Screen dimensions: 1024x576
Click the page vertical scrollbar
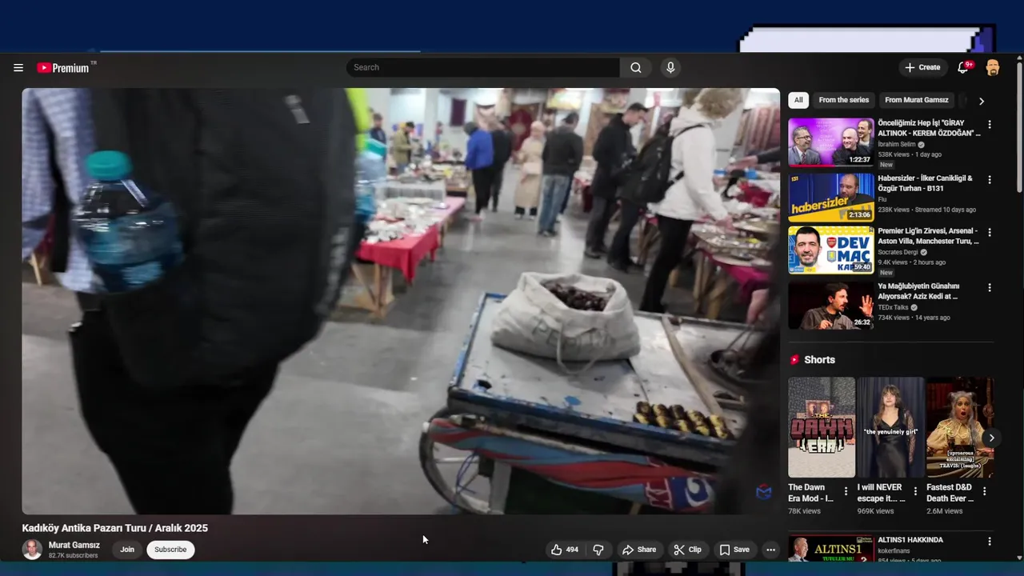tap(1019, 128)
